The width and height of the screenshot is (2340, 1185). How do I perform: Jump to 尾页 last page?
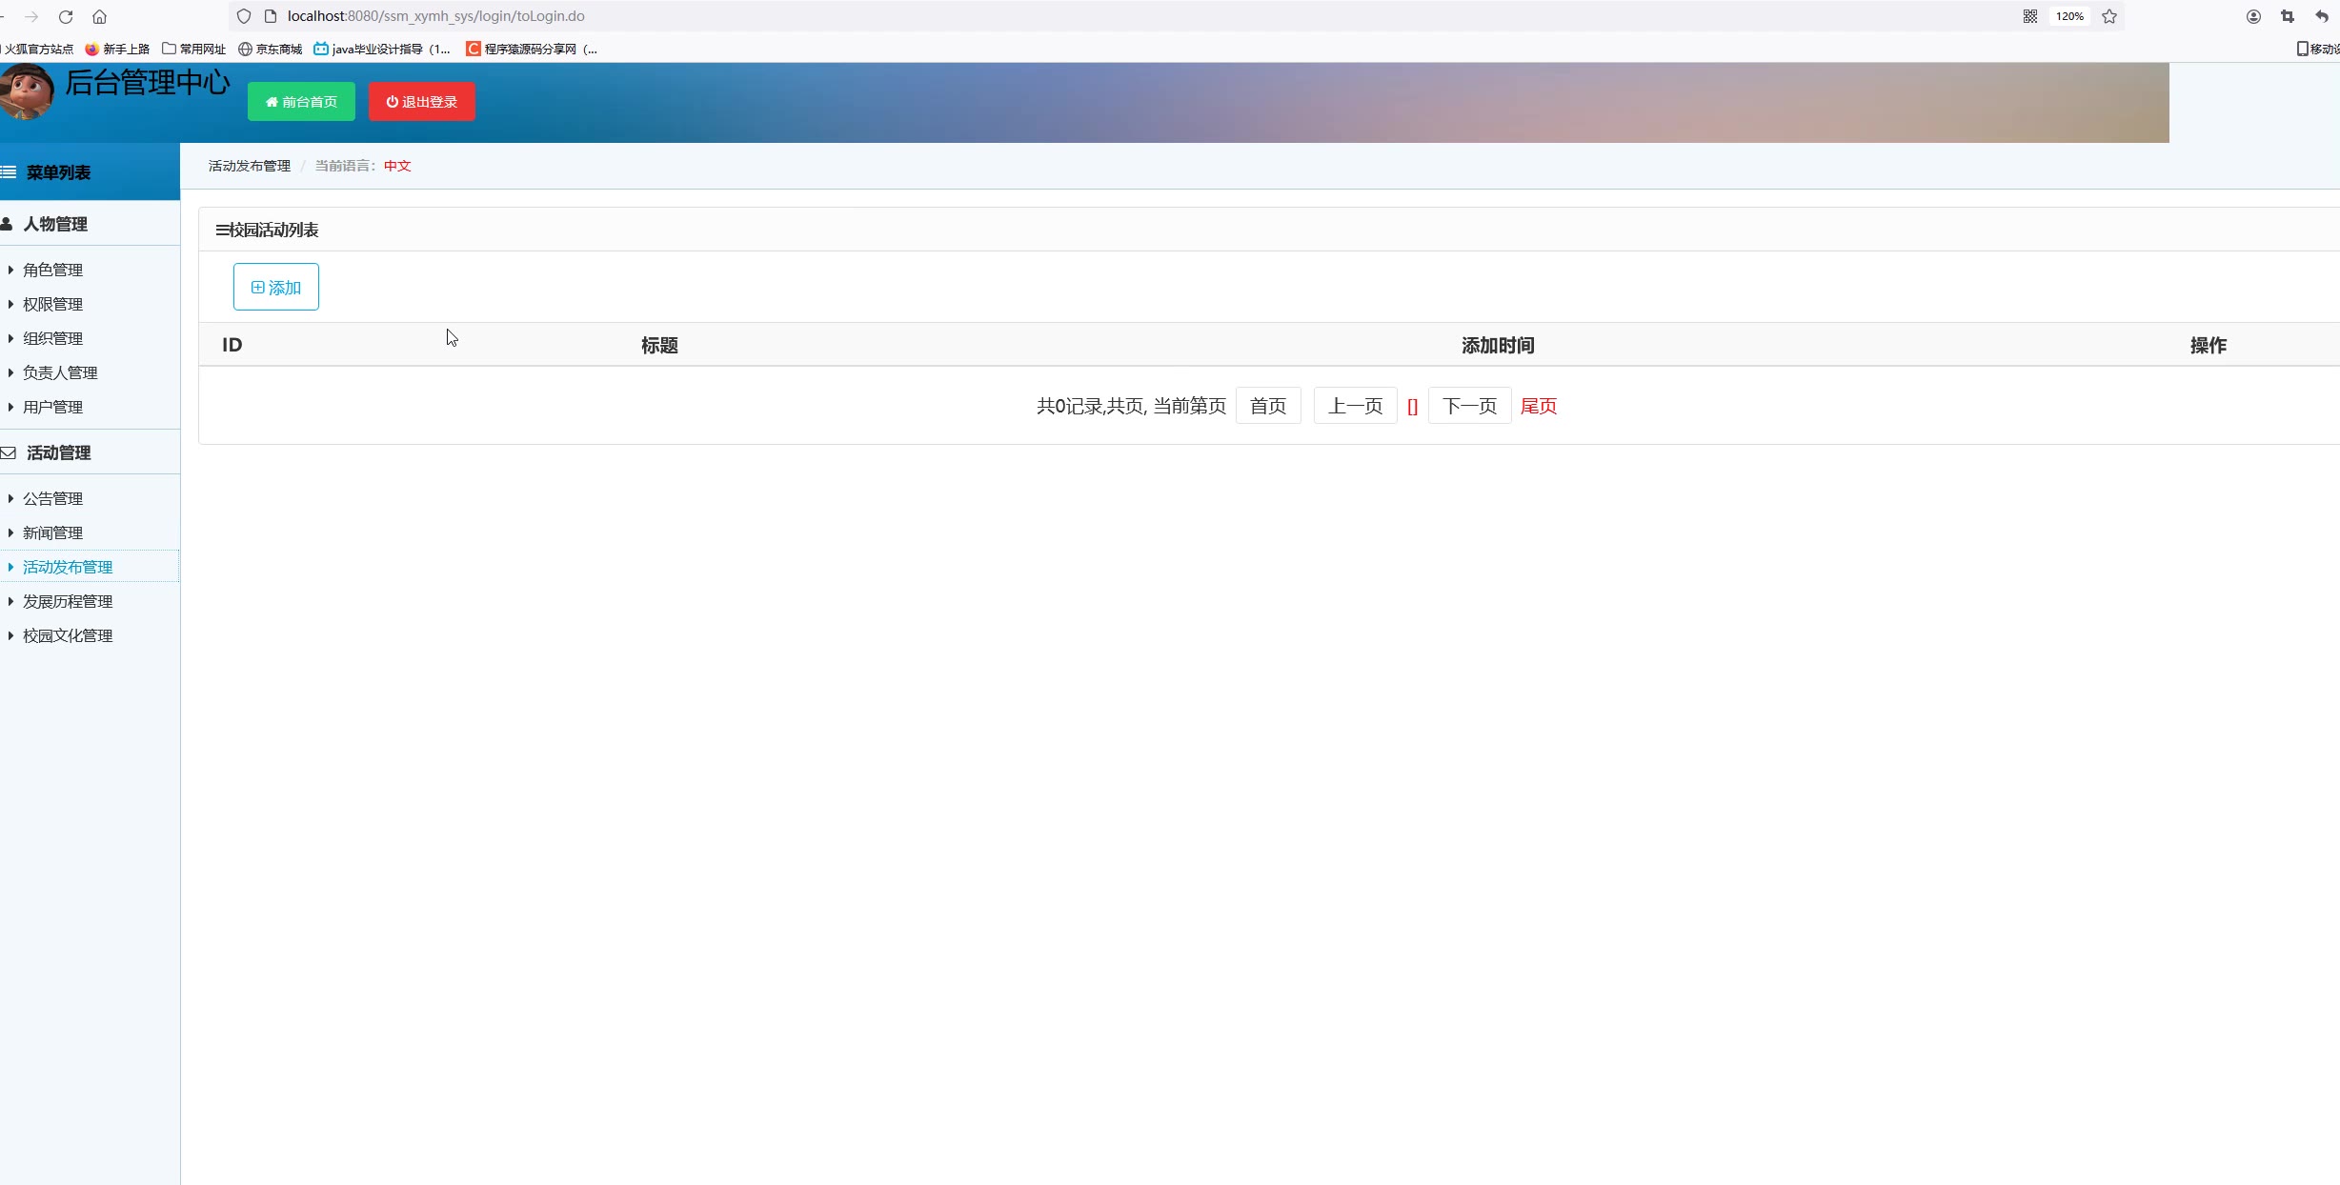point(1539,406)
